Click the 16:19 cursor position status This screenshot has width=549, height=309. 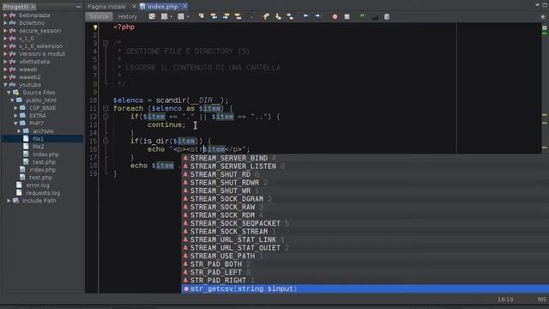(505, 300)
